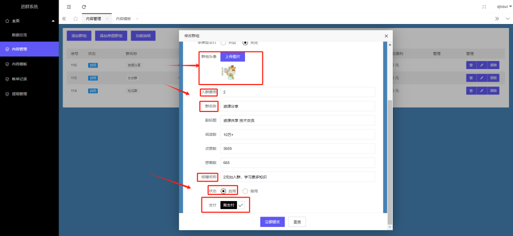The width and height of the screenshot is (513, 236).
Task: Click the home icon tab
Action: click(75, 18)
